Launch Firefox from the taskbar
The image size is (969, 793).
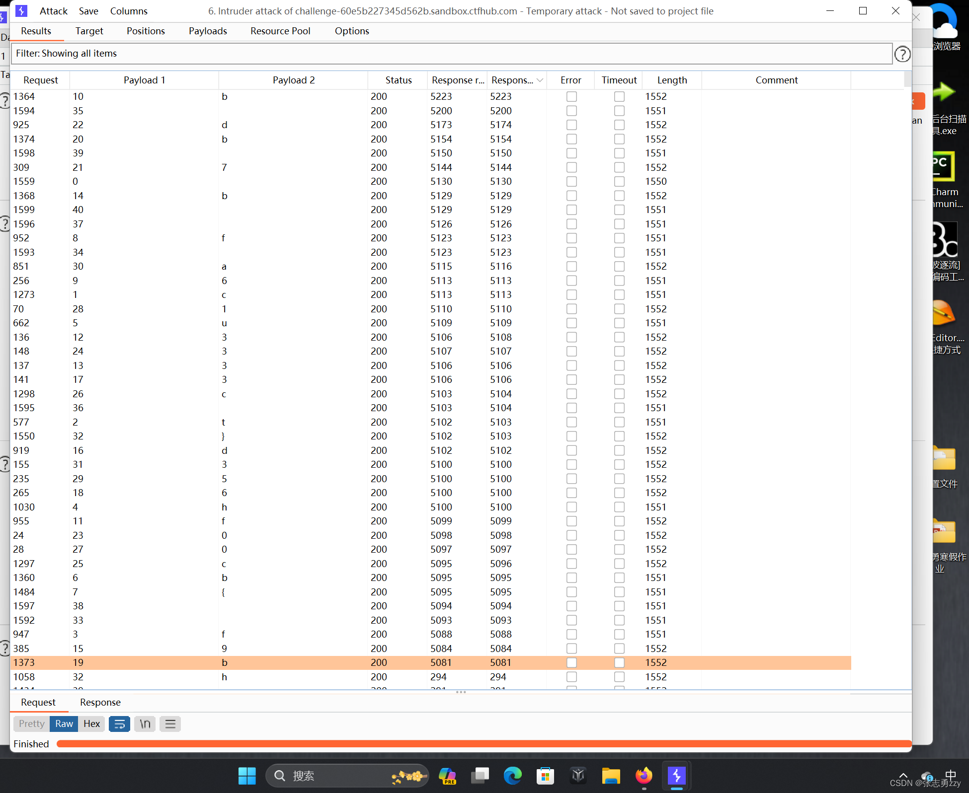[x=644, y=776]
